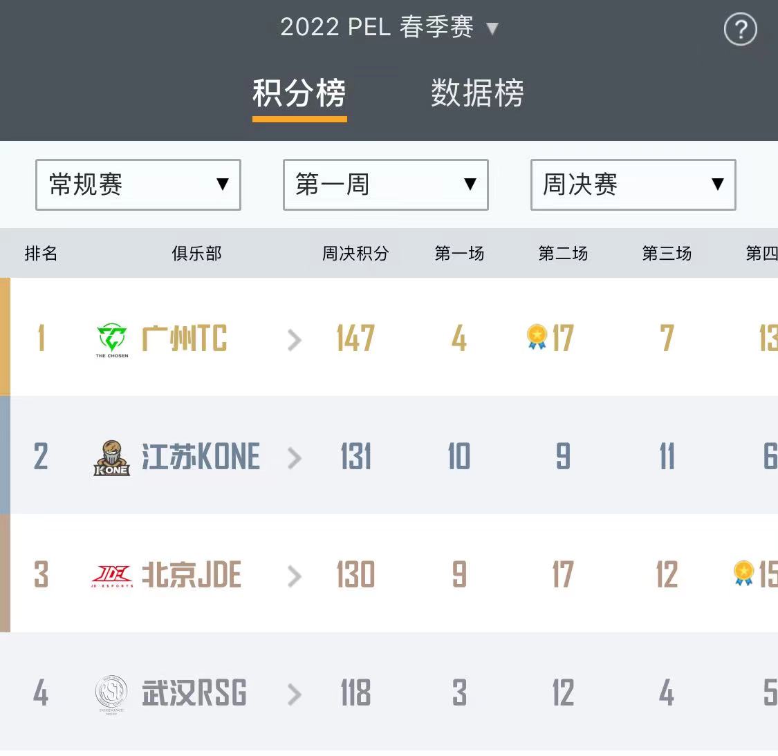Image resolution: width=778 pixels, height=756 pixels.
Task: Switch to the 数据榜 tab
Action: [x=477, y=93]
